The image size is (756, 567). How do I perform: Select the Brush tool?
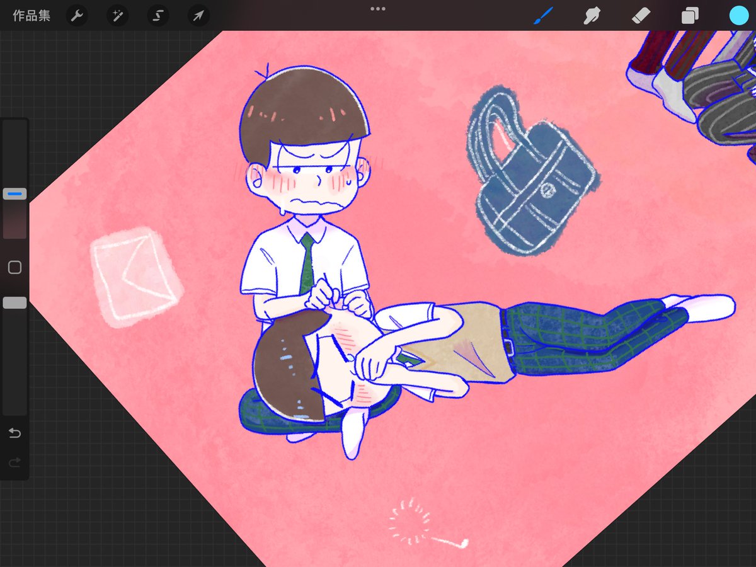tap(542, 16)
